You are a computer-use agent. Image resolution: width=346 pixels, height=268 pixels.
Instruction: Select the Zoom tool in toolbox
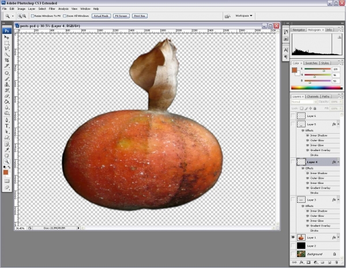7,162
